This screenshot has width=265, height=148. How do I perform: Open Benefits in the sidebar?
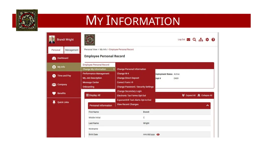coord(64,93)
